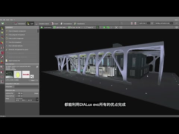Click the light distribution curve thumbnail
This screenshot has width=179, height=134.
tap(18, 74)
